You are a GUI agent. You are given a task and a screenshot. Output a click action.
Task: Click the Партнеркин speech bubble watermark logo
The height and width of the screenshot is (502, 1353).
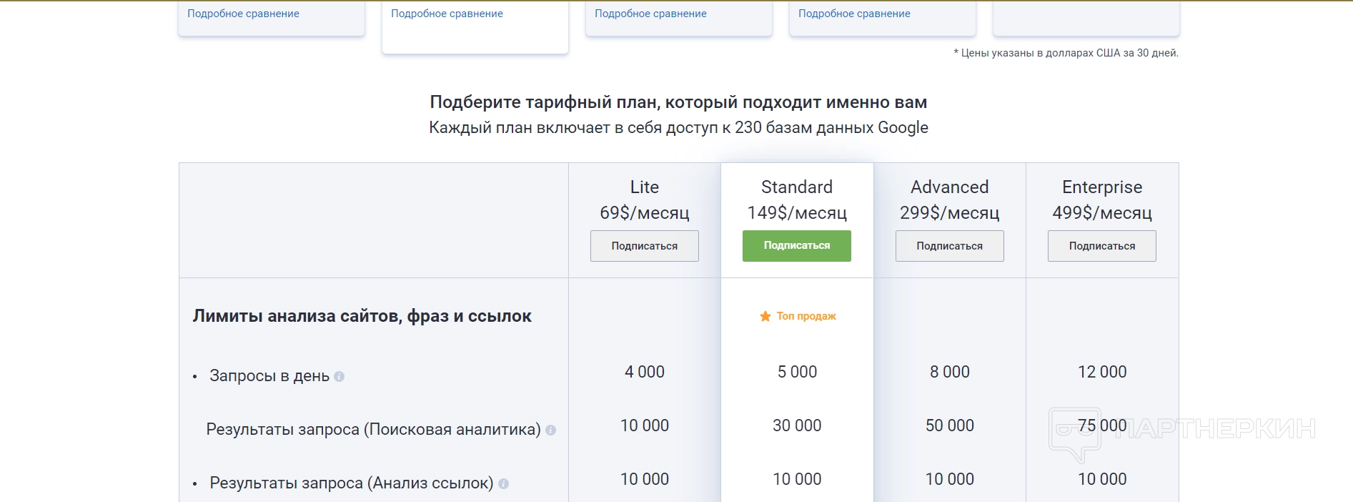point(1074,434)
